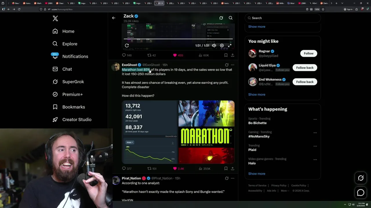371x208 pixels.
Task: Open Creator Studio in sidebar
Action: pyautogui.click(x=72, y=120)
